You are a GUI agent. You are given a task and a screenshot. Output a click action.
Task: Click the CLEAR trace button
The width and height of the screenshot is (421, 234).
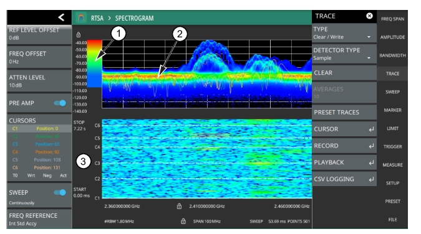[x=344, y=73]
